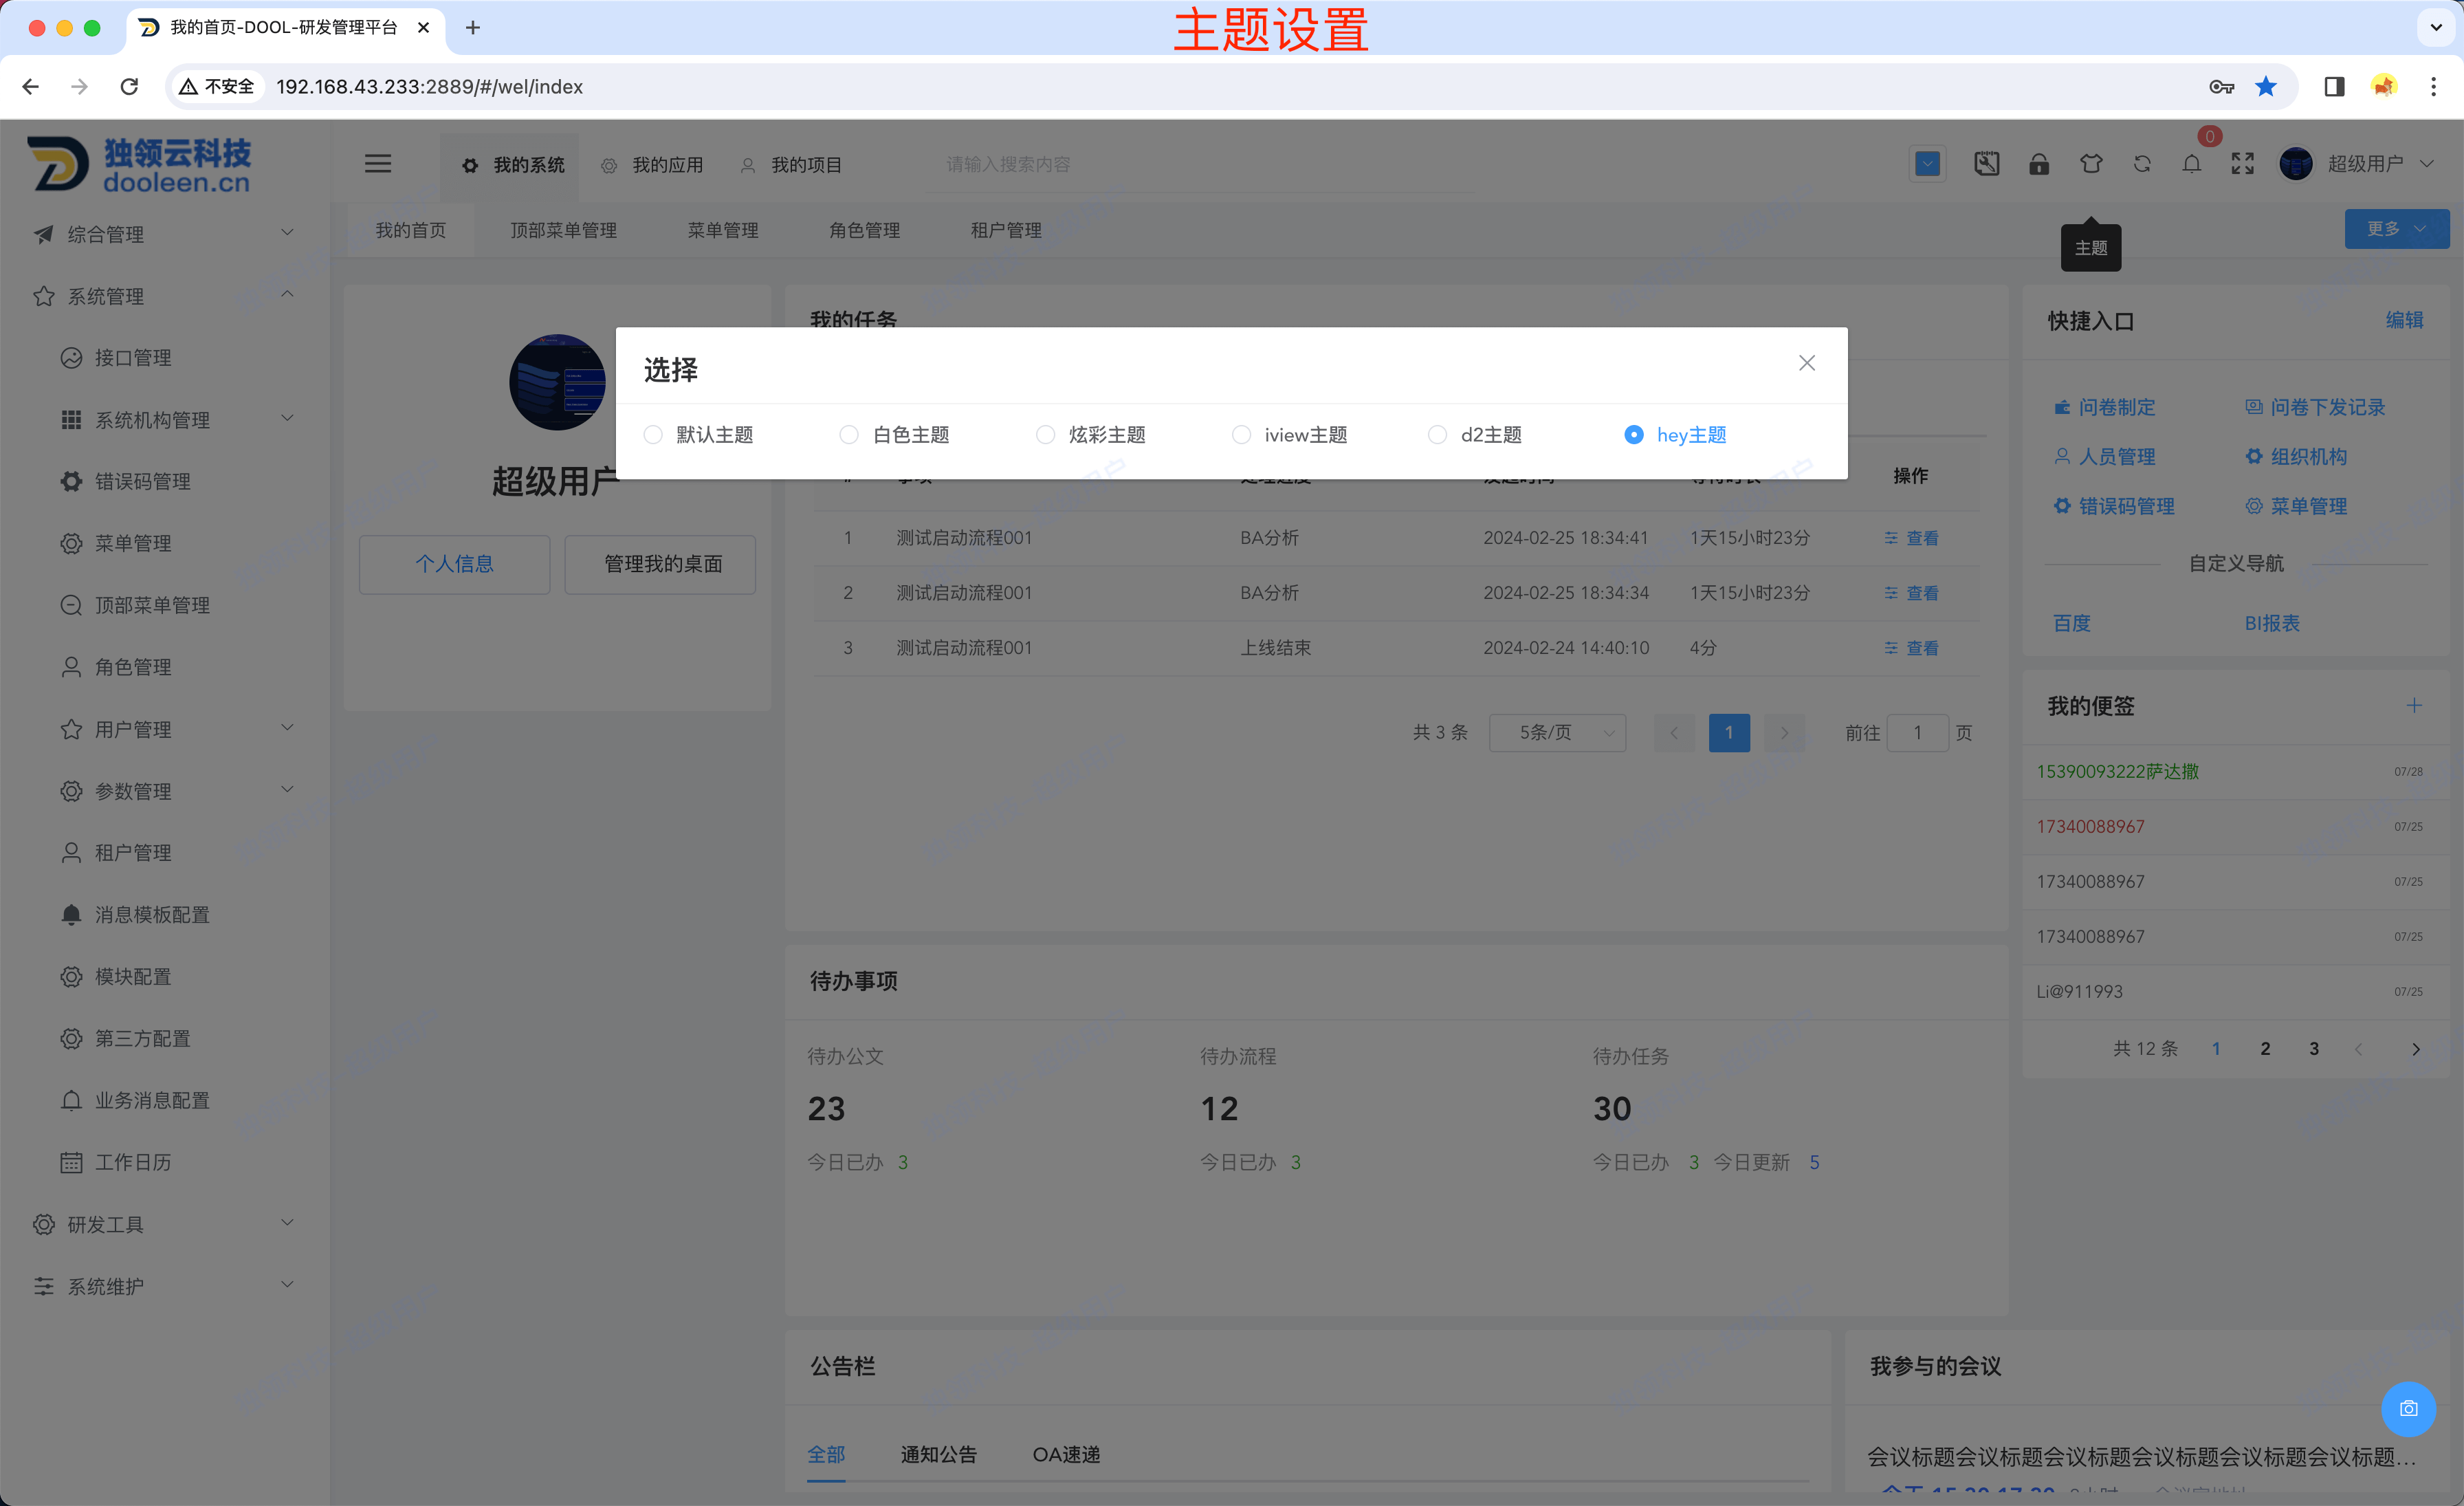Click page 1 in task pagination
This screenshot has height=1506, width=2464.
point(1729,732)
